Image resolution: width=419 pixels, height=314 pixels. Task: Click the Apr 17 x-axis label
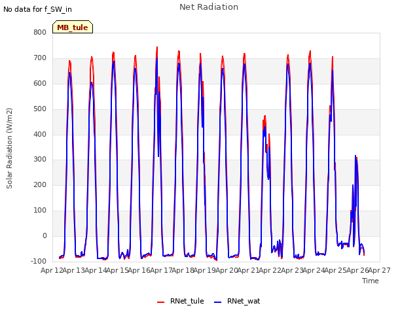click(161, 270)
